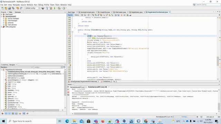Click Find Previous Occurrence in editor toolbar
This screenshot has width=221, height=124.
pos(96,15)
